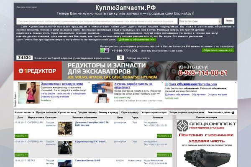Click Знакомства с незамужними ad headline

pos(62,84)
